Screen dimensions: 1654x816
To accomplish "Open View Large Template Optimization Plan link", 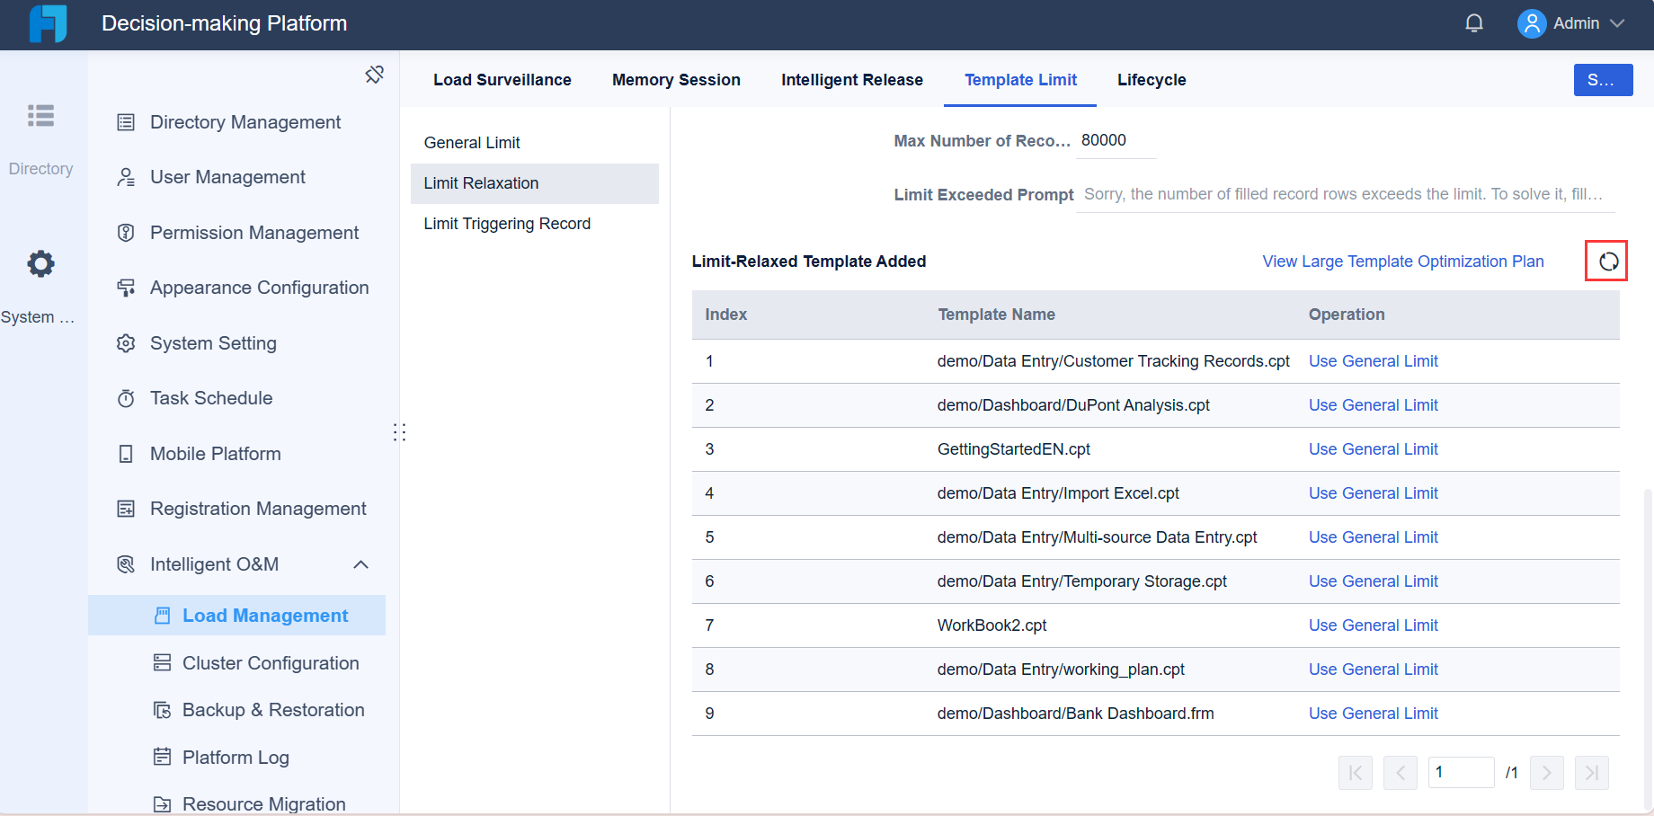I will 1402,262.
